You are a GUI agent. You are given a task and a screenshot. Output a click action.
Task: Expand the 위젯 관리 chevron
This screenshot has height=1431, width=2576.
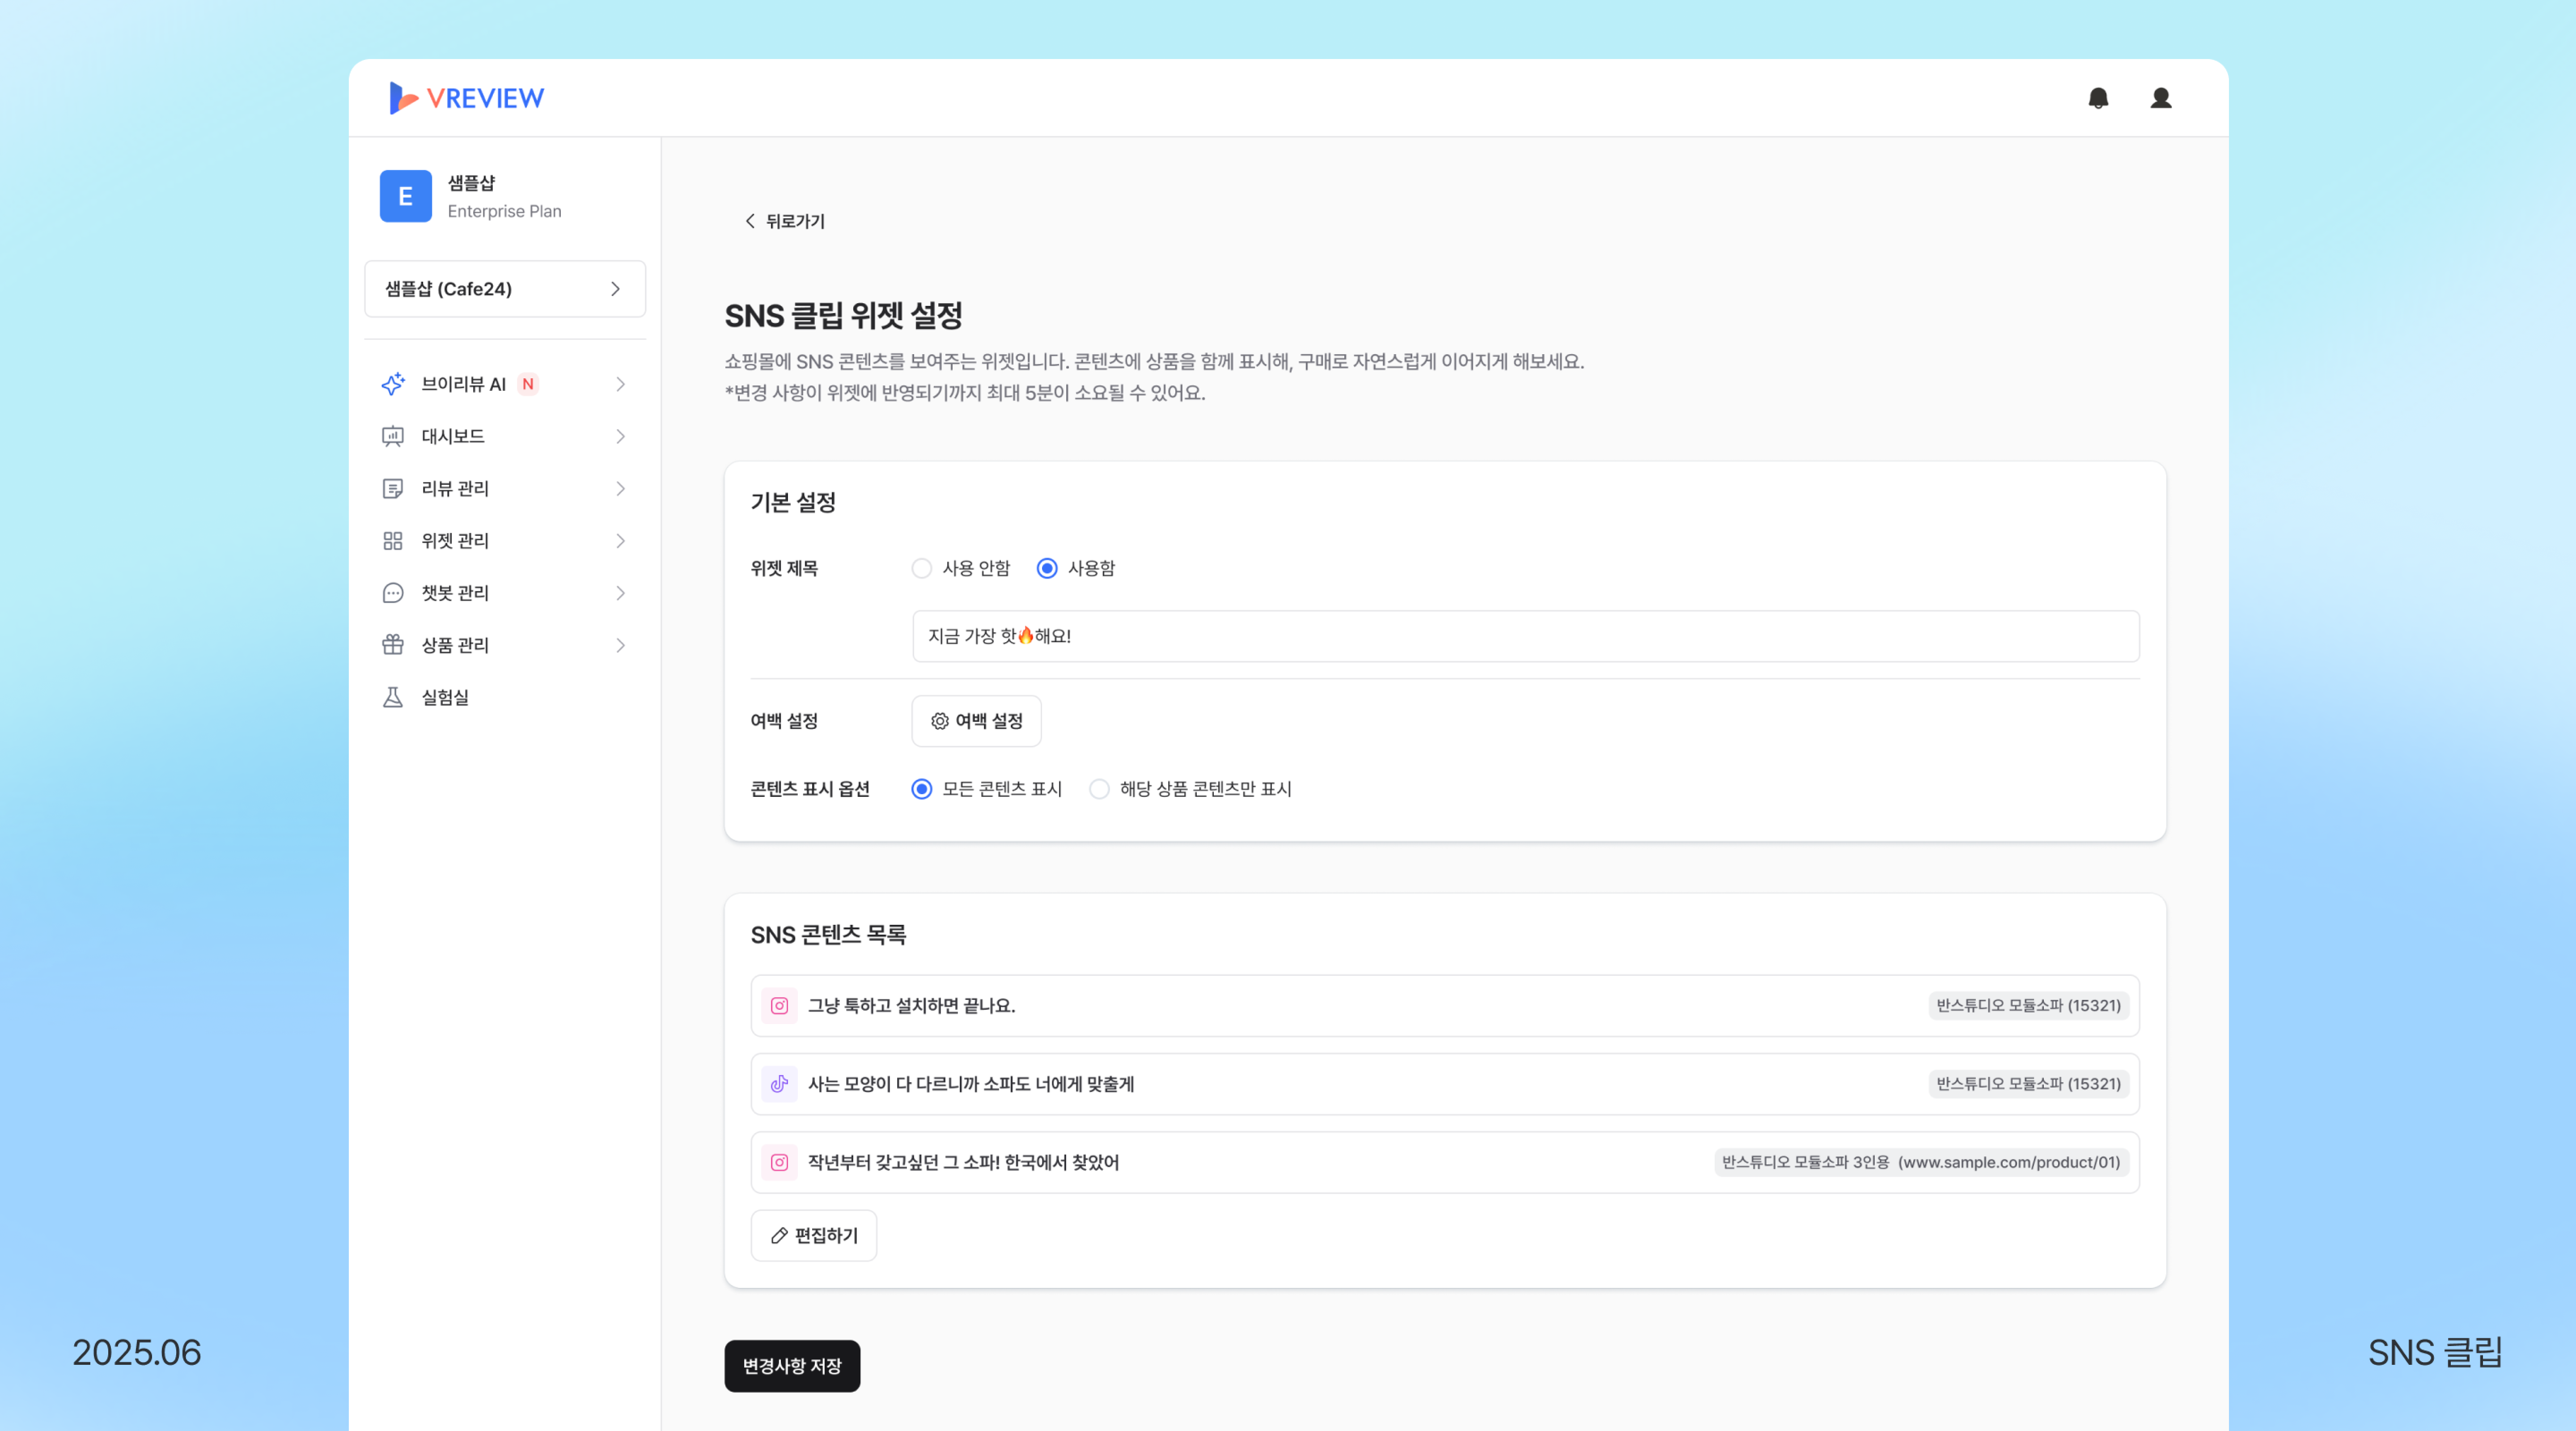[620, 541]
